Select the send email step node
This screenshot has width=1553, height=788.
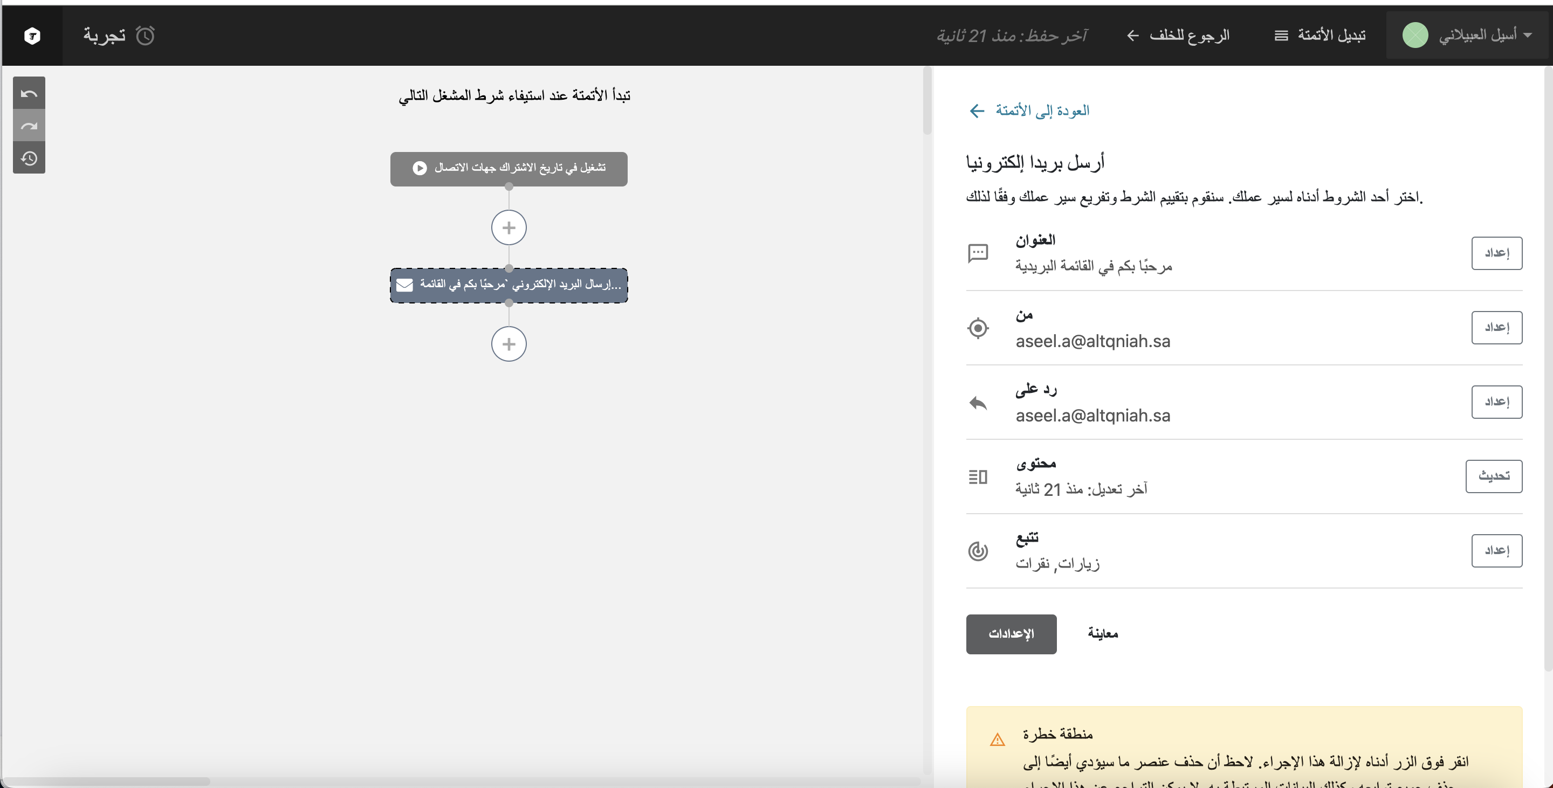(508, 285)
